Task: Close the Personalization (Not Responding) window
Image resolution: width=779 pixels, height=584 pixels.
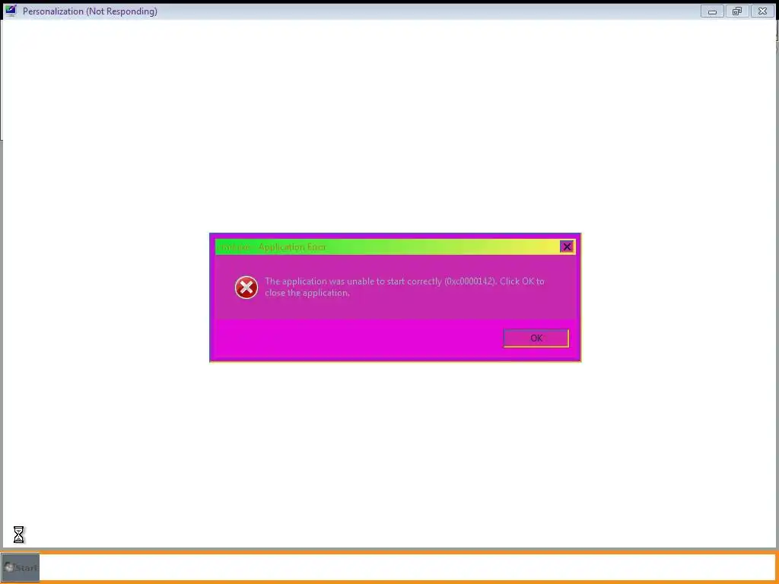Action: (762, 11)
